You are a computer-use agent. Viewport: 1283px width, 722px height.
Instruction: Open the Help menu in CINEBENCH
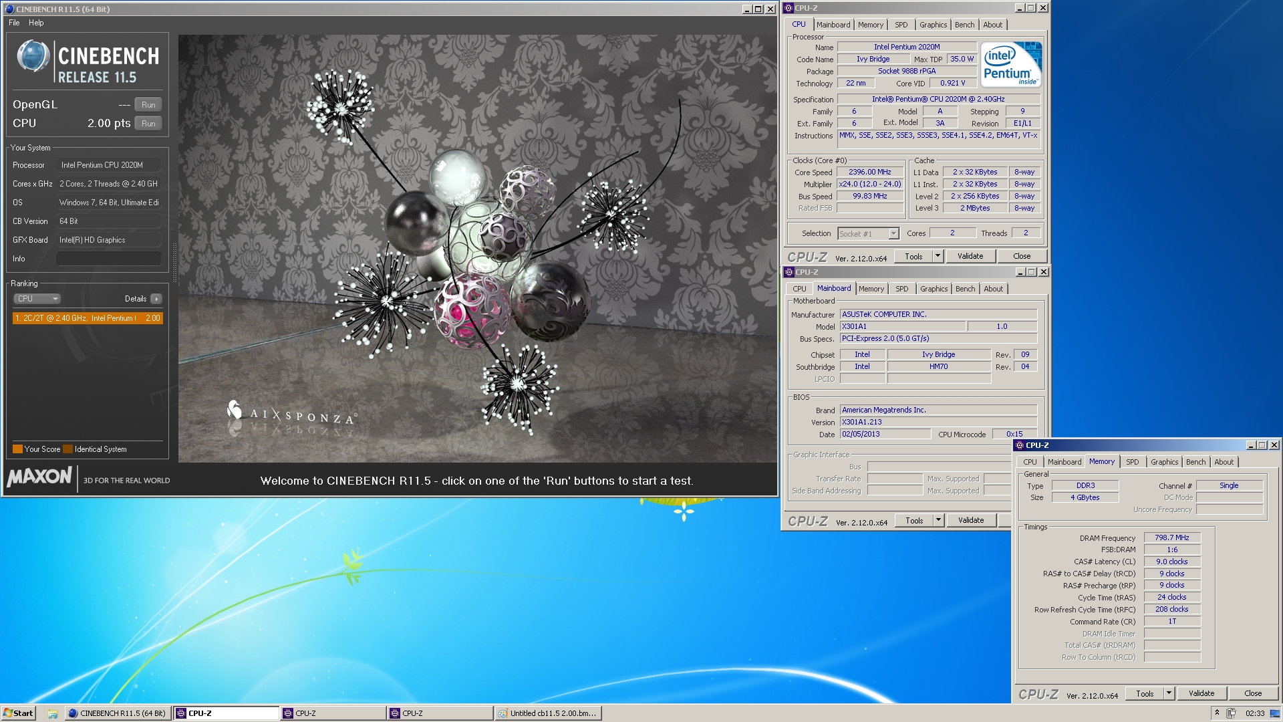(x=36, y=23)
